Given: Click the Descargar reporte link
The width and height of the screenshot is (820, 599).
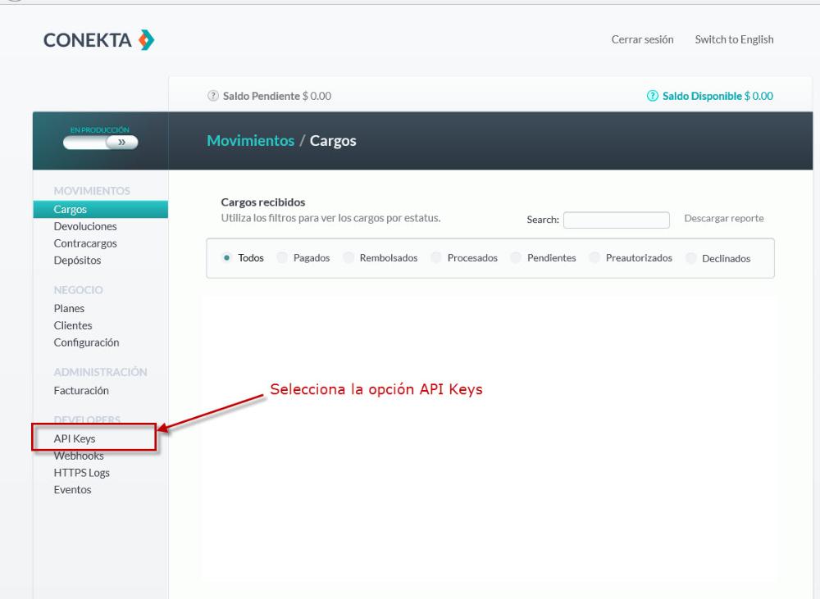Looking at the screenshot, I should coord(724,219).
